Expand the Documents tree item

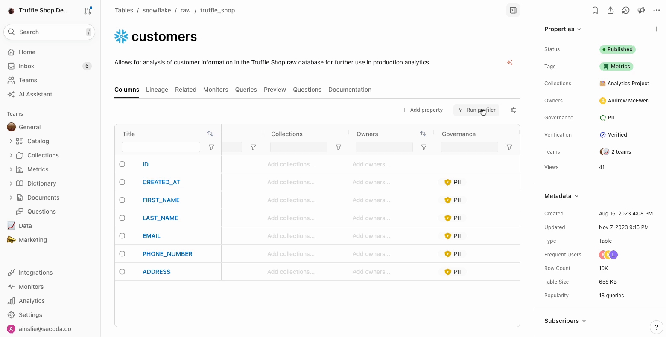pos(11,198)
